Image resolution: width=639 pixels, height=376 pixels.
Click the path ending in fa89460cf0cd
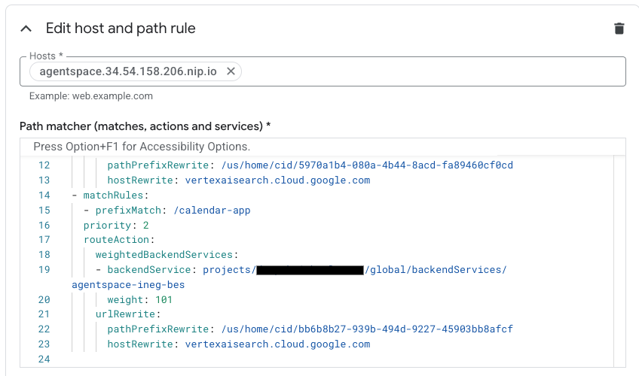click(x=367, y=165)
